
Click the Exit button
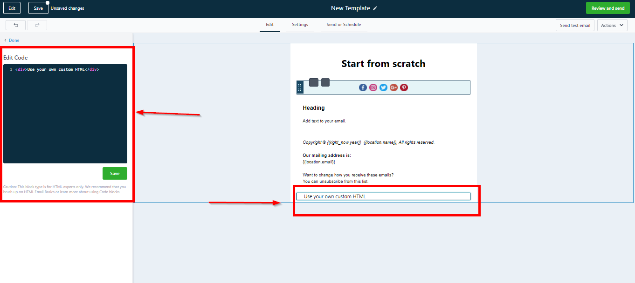12,8
